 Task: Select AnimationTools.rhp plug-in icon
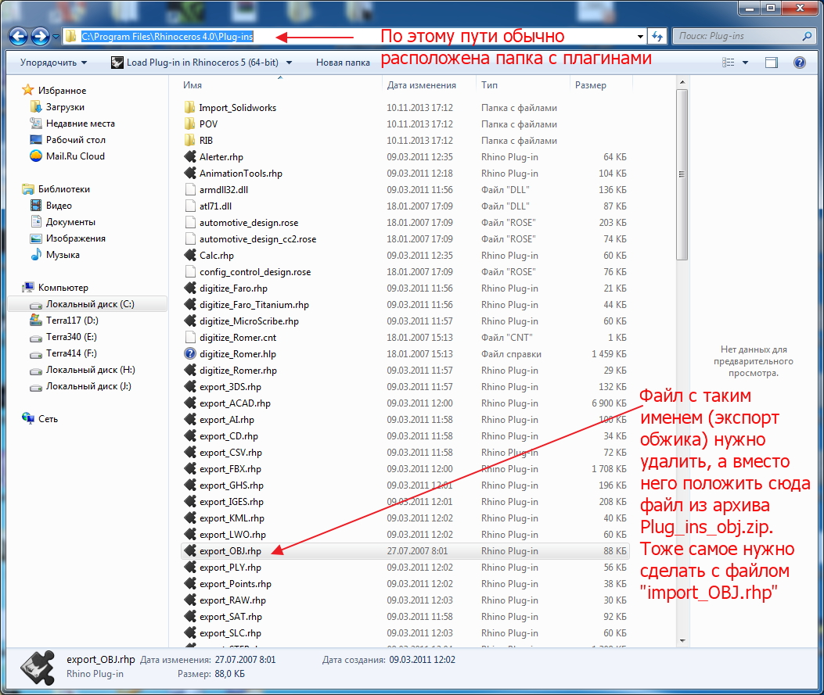(190, 174)
